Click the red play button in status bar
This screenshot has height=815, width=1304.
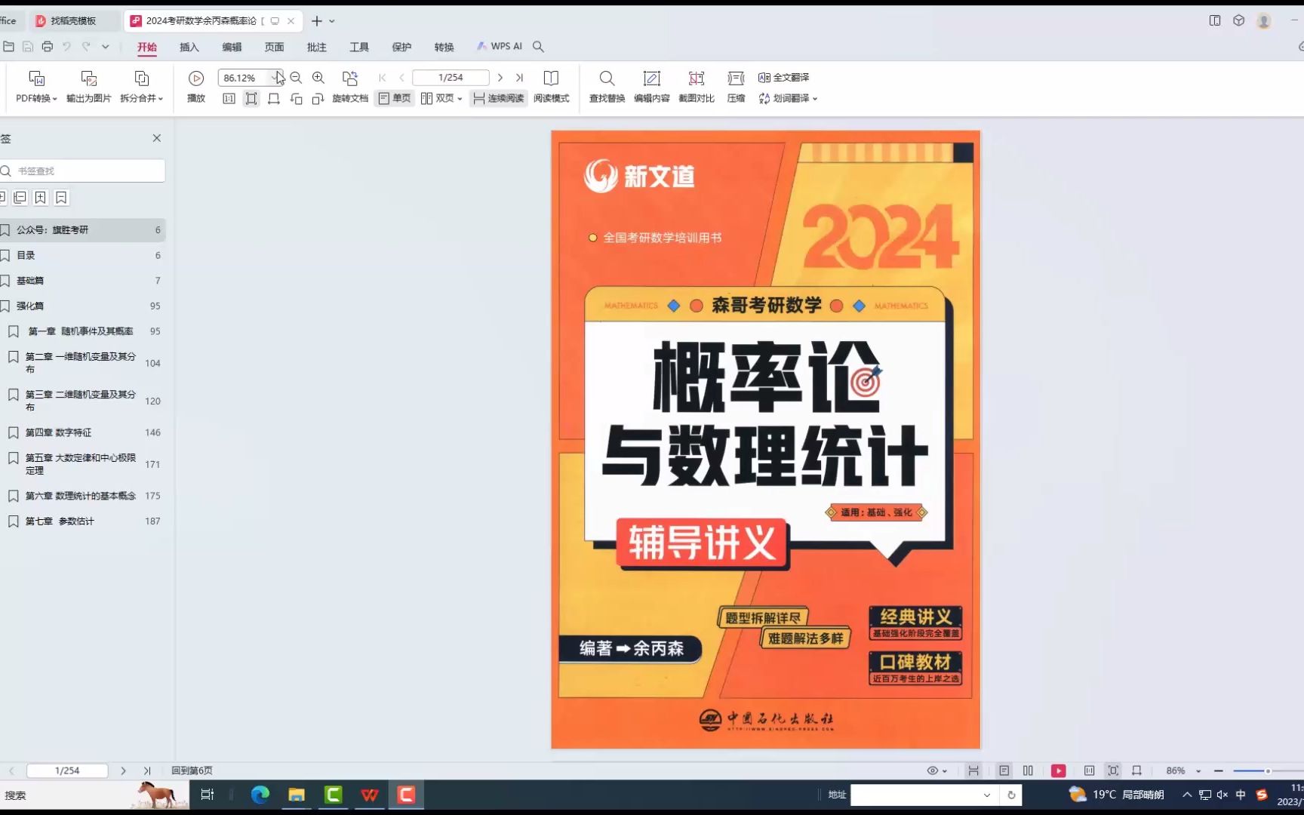click(x=1059, y=770)
